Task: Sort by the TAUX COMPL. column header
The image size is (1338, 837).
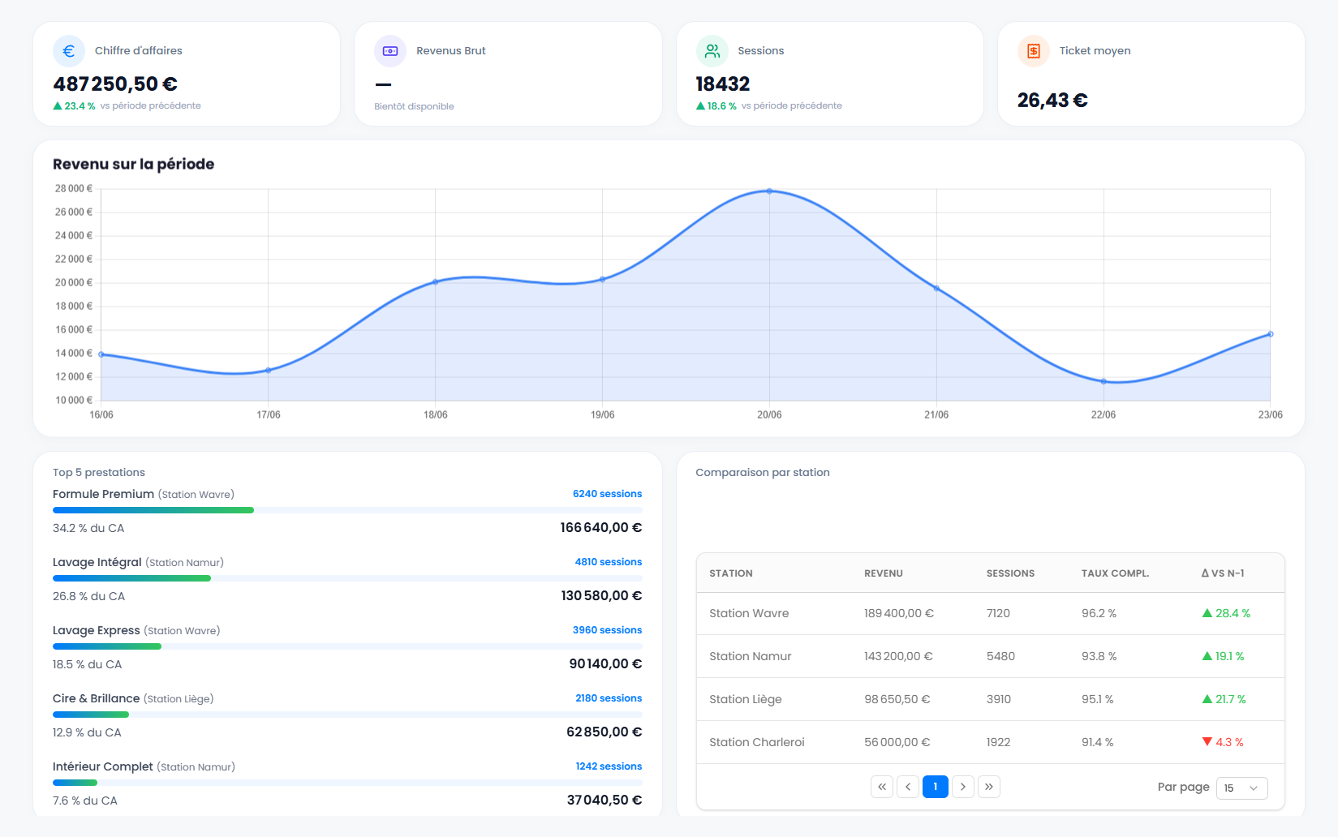Action: [1115, 573]
